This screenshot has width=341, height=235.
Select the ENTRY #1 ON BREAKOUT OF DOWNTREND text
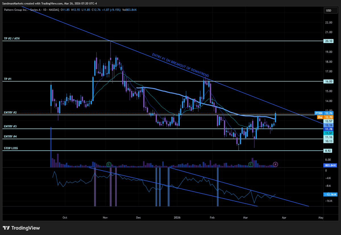181,65
